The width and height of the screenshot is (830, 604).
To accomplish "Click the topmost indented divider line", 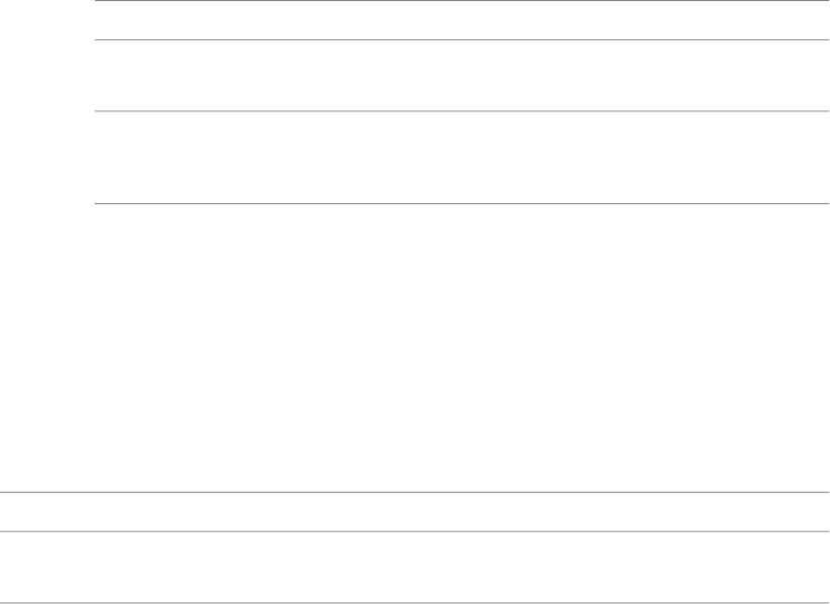I will pyautogui.click(x=462, y=1).
